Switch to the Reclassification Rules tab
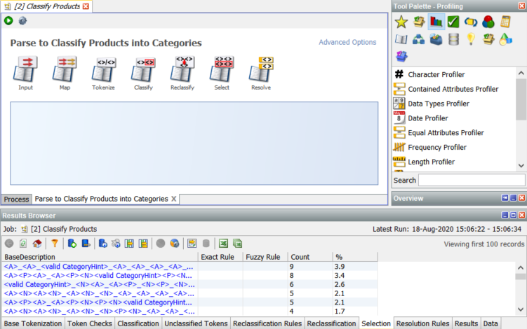The width and height of the screenshot is (527, 329). tap(267, 323)
